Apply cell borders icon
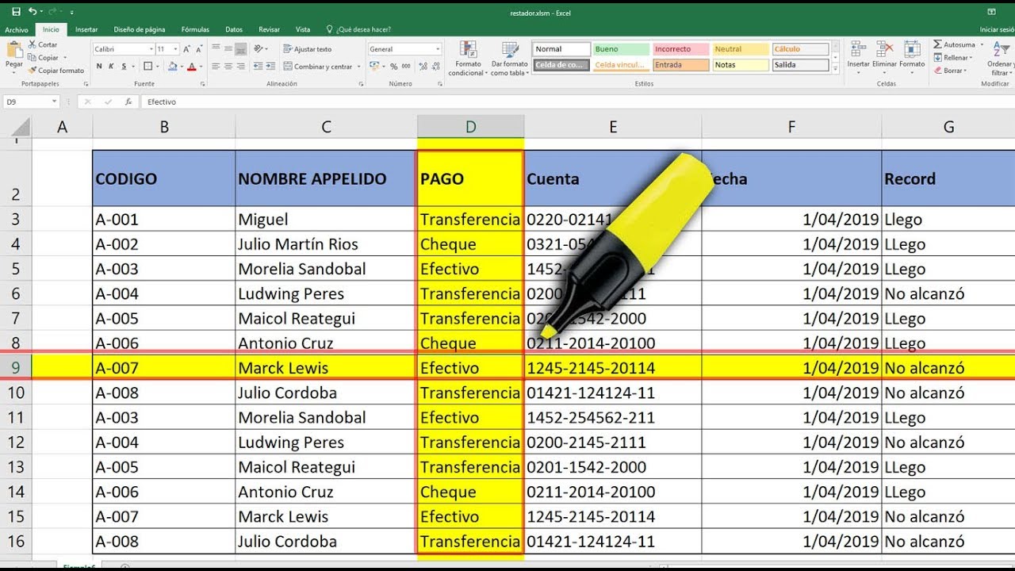Image resolution: width=1015 pixels, height=571 pixels. click(x=148, y=67)
